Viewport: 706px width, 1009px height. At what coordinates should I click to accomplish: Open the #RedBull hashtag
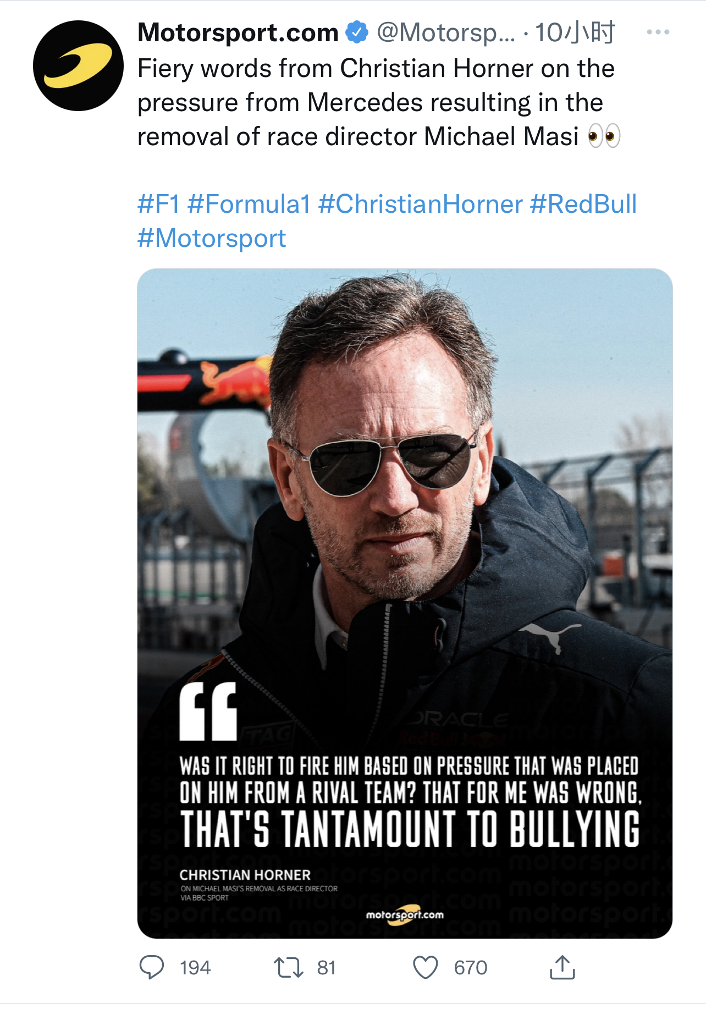(x=583, y=204)
